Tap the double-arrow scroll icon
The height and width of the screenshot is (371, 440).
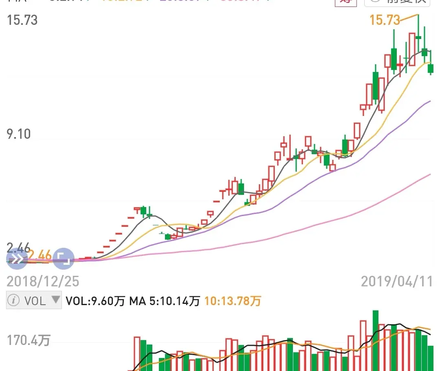(x=17, y=259)
